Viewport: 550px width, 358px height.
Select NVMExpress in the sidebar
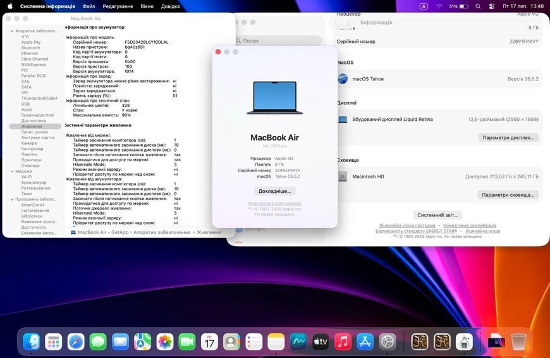click(34, 65)
